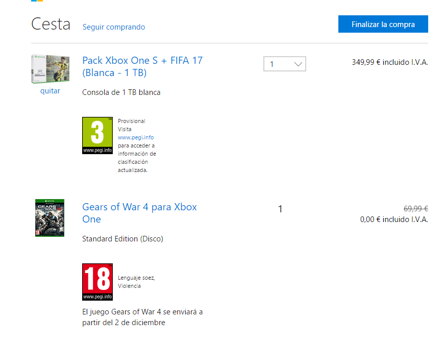Remove Xbox pack using quitar link

[50, 91]
